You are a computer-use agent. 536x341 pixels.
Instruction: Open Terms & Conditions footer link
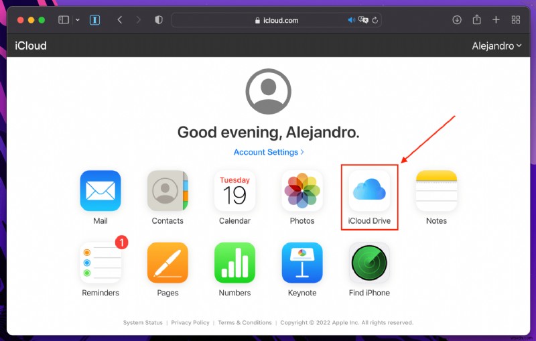[x=245, y=322]
